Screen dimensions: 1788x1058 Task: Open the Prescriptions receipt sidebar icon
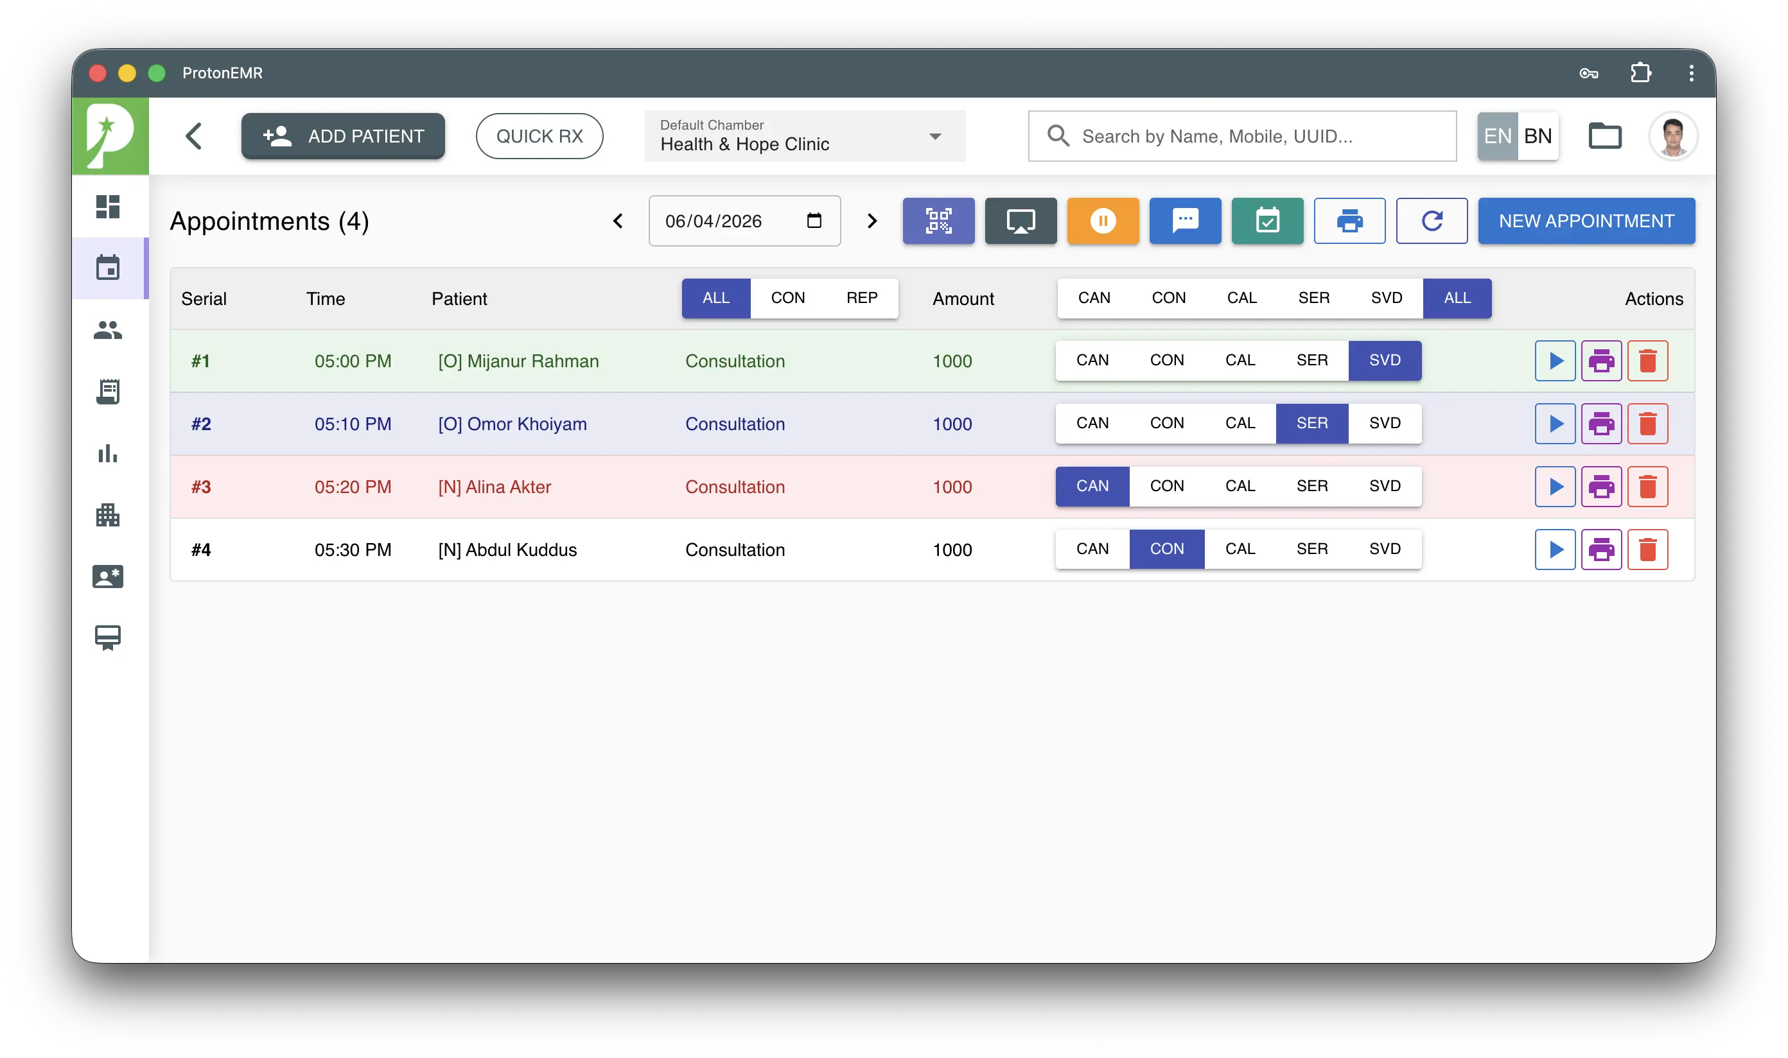pyautogui.click(x=108, y=392)
